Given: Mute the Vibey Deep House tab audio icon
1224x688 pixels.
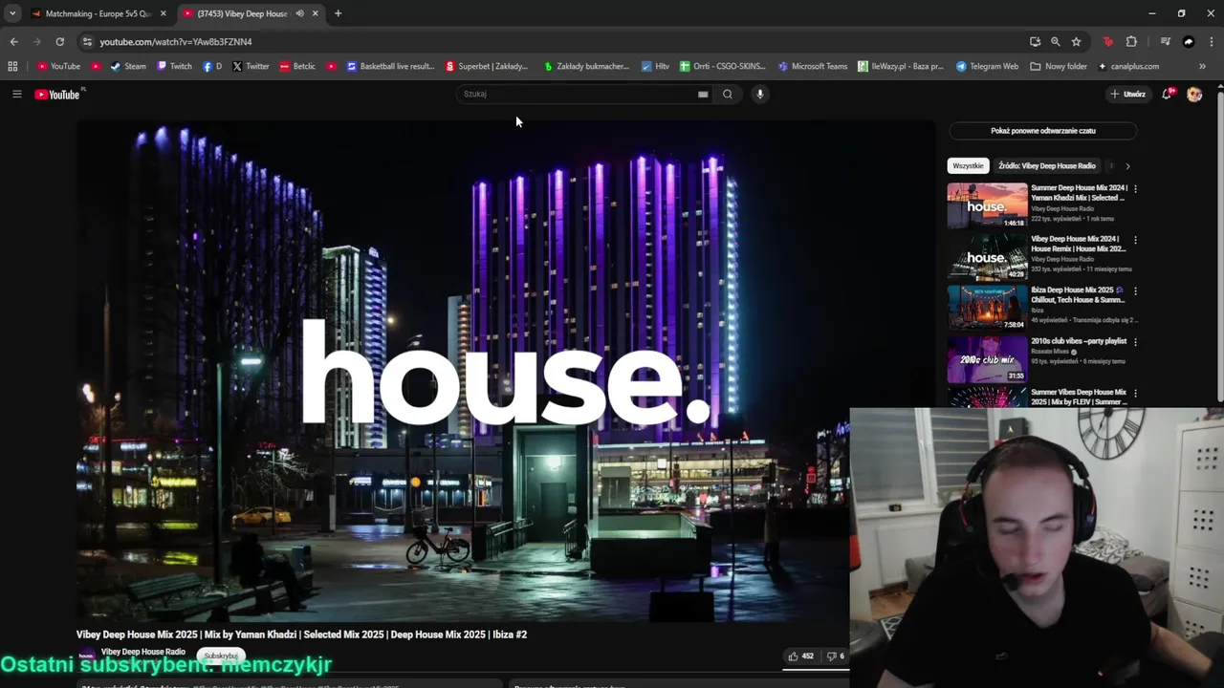Looking at the screenshot, I should click(299, 13).
